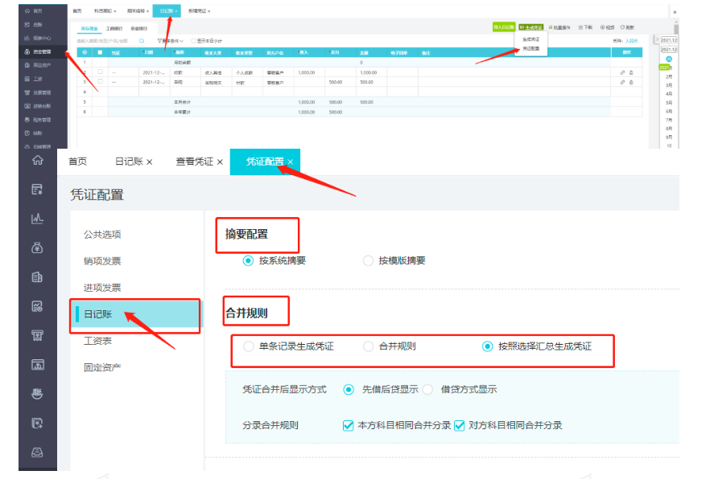
Task: Click 资金管理 item in upper sidebar
Action: tap(43, 51)
